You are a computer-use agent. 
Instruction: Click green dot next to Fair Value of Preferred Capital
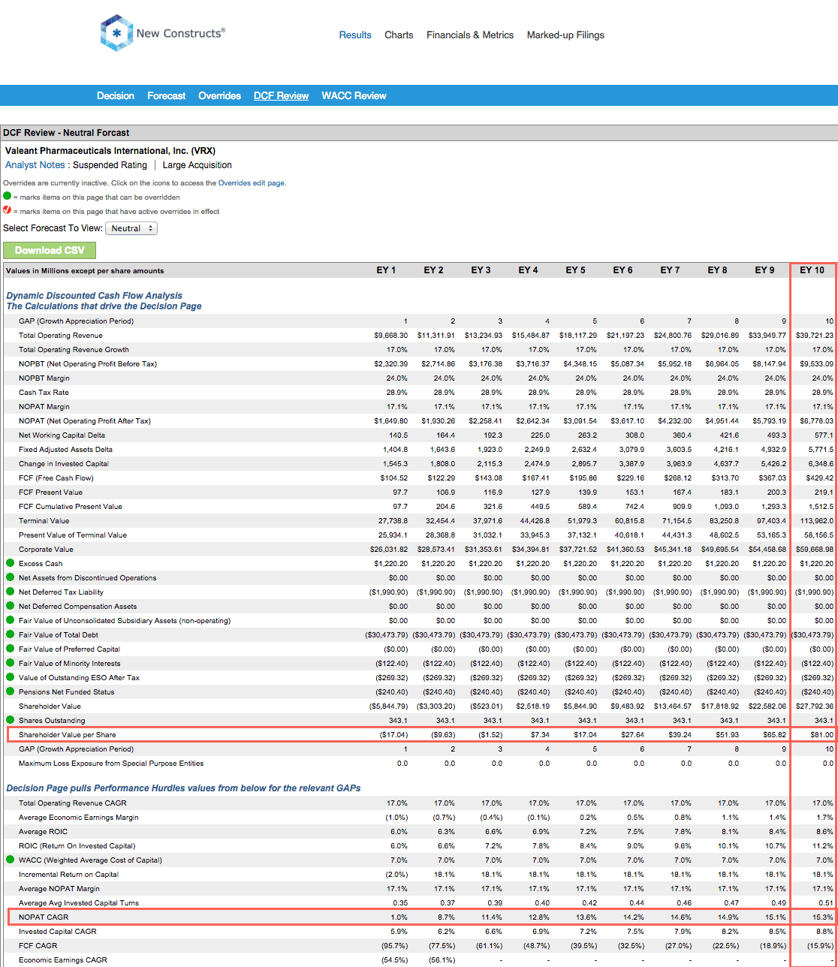(10, 649)
